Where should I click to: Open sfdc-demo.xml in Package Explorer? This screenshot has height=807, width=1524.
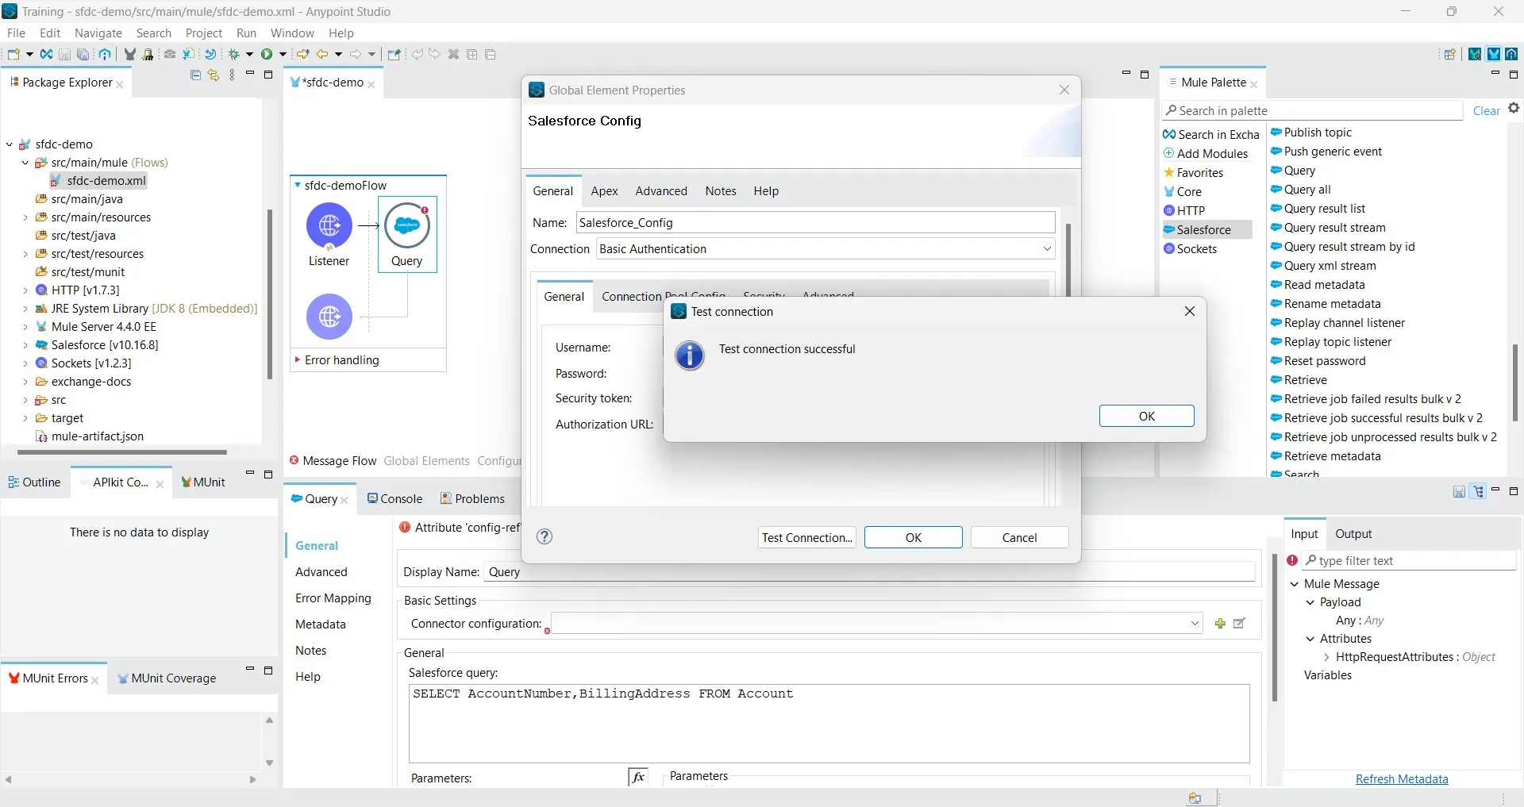(x=98, y=181)
